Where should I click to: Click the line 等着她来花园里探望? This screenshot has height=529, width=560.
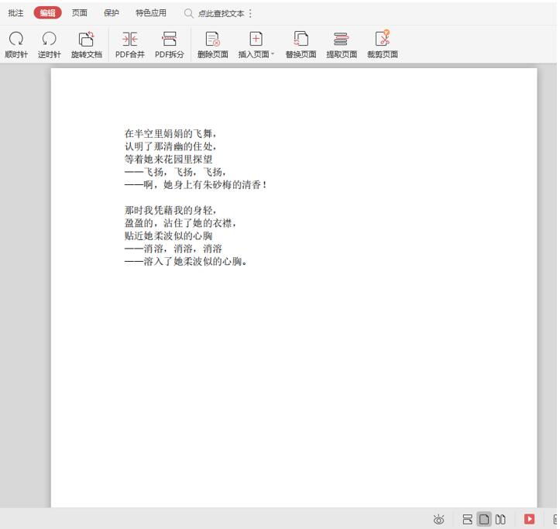pos(168,160)
